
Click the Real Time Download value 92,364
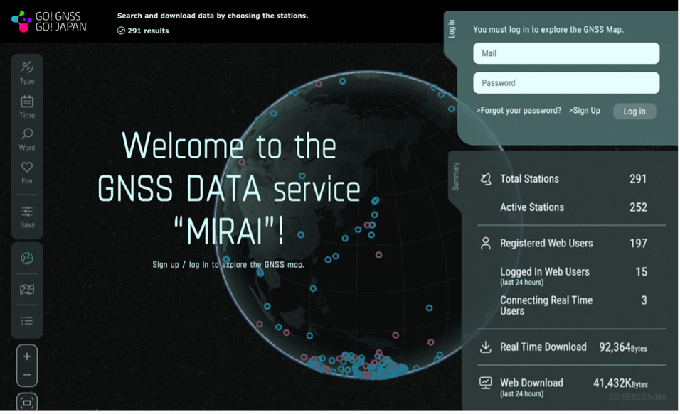623,347
